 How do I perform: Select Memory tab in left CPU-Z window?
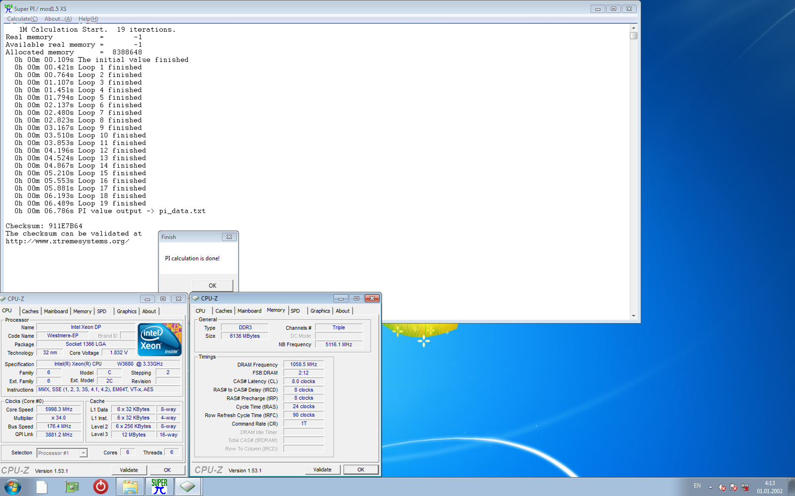coord(82,311)
